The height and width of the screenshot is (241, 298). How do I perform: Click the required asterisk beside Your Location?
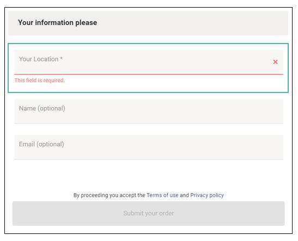[x=61, y=58]
